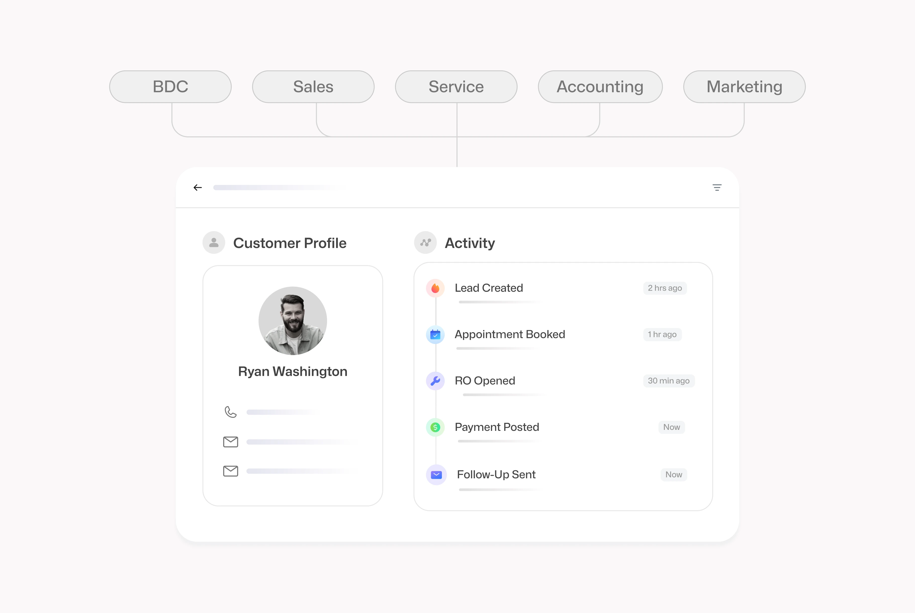Click the RO Opened wrench icon
Viewport: 915px width, 613px height.
(435, 381)
